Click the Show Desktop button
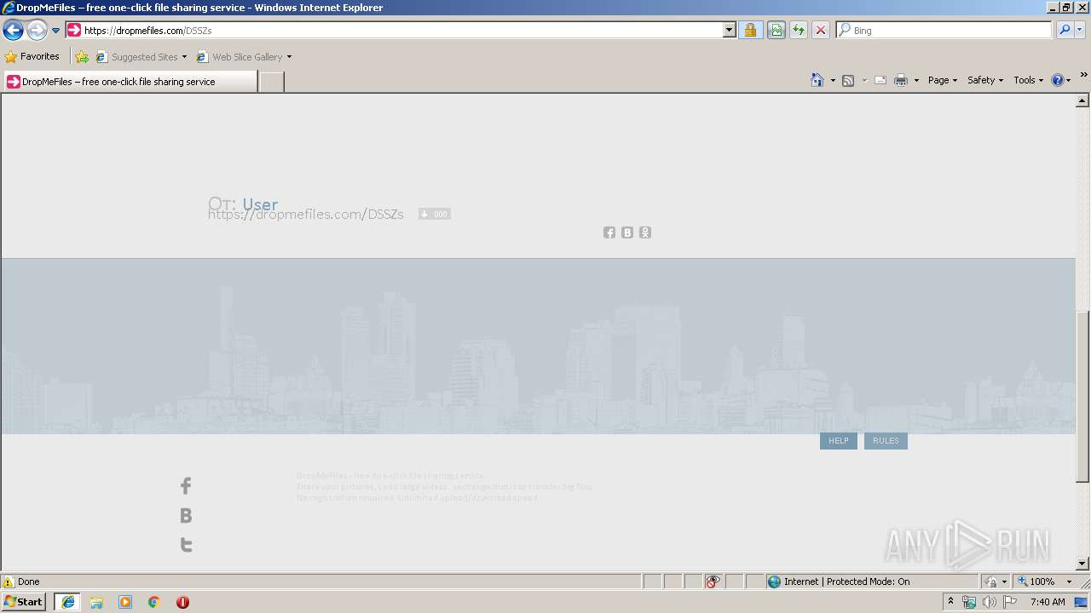 1082,602
